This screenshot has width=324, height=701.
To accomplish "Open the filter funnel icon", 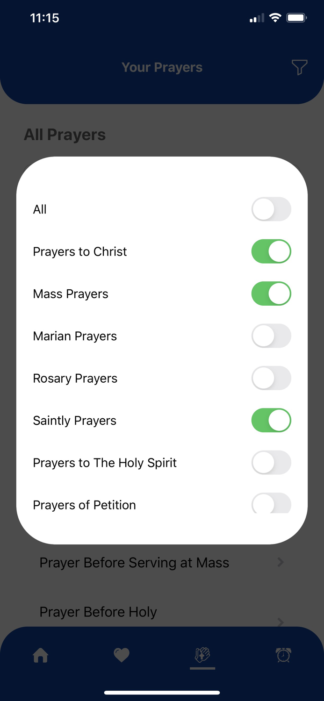I will click(x=299, y=67).
